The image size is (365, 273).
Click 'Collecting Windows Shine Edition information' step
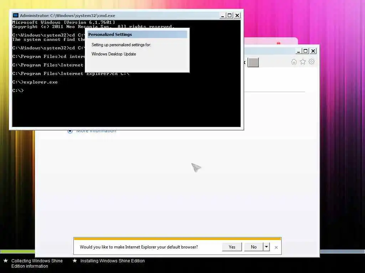point(37,263)
